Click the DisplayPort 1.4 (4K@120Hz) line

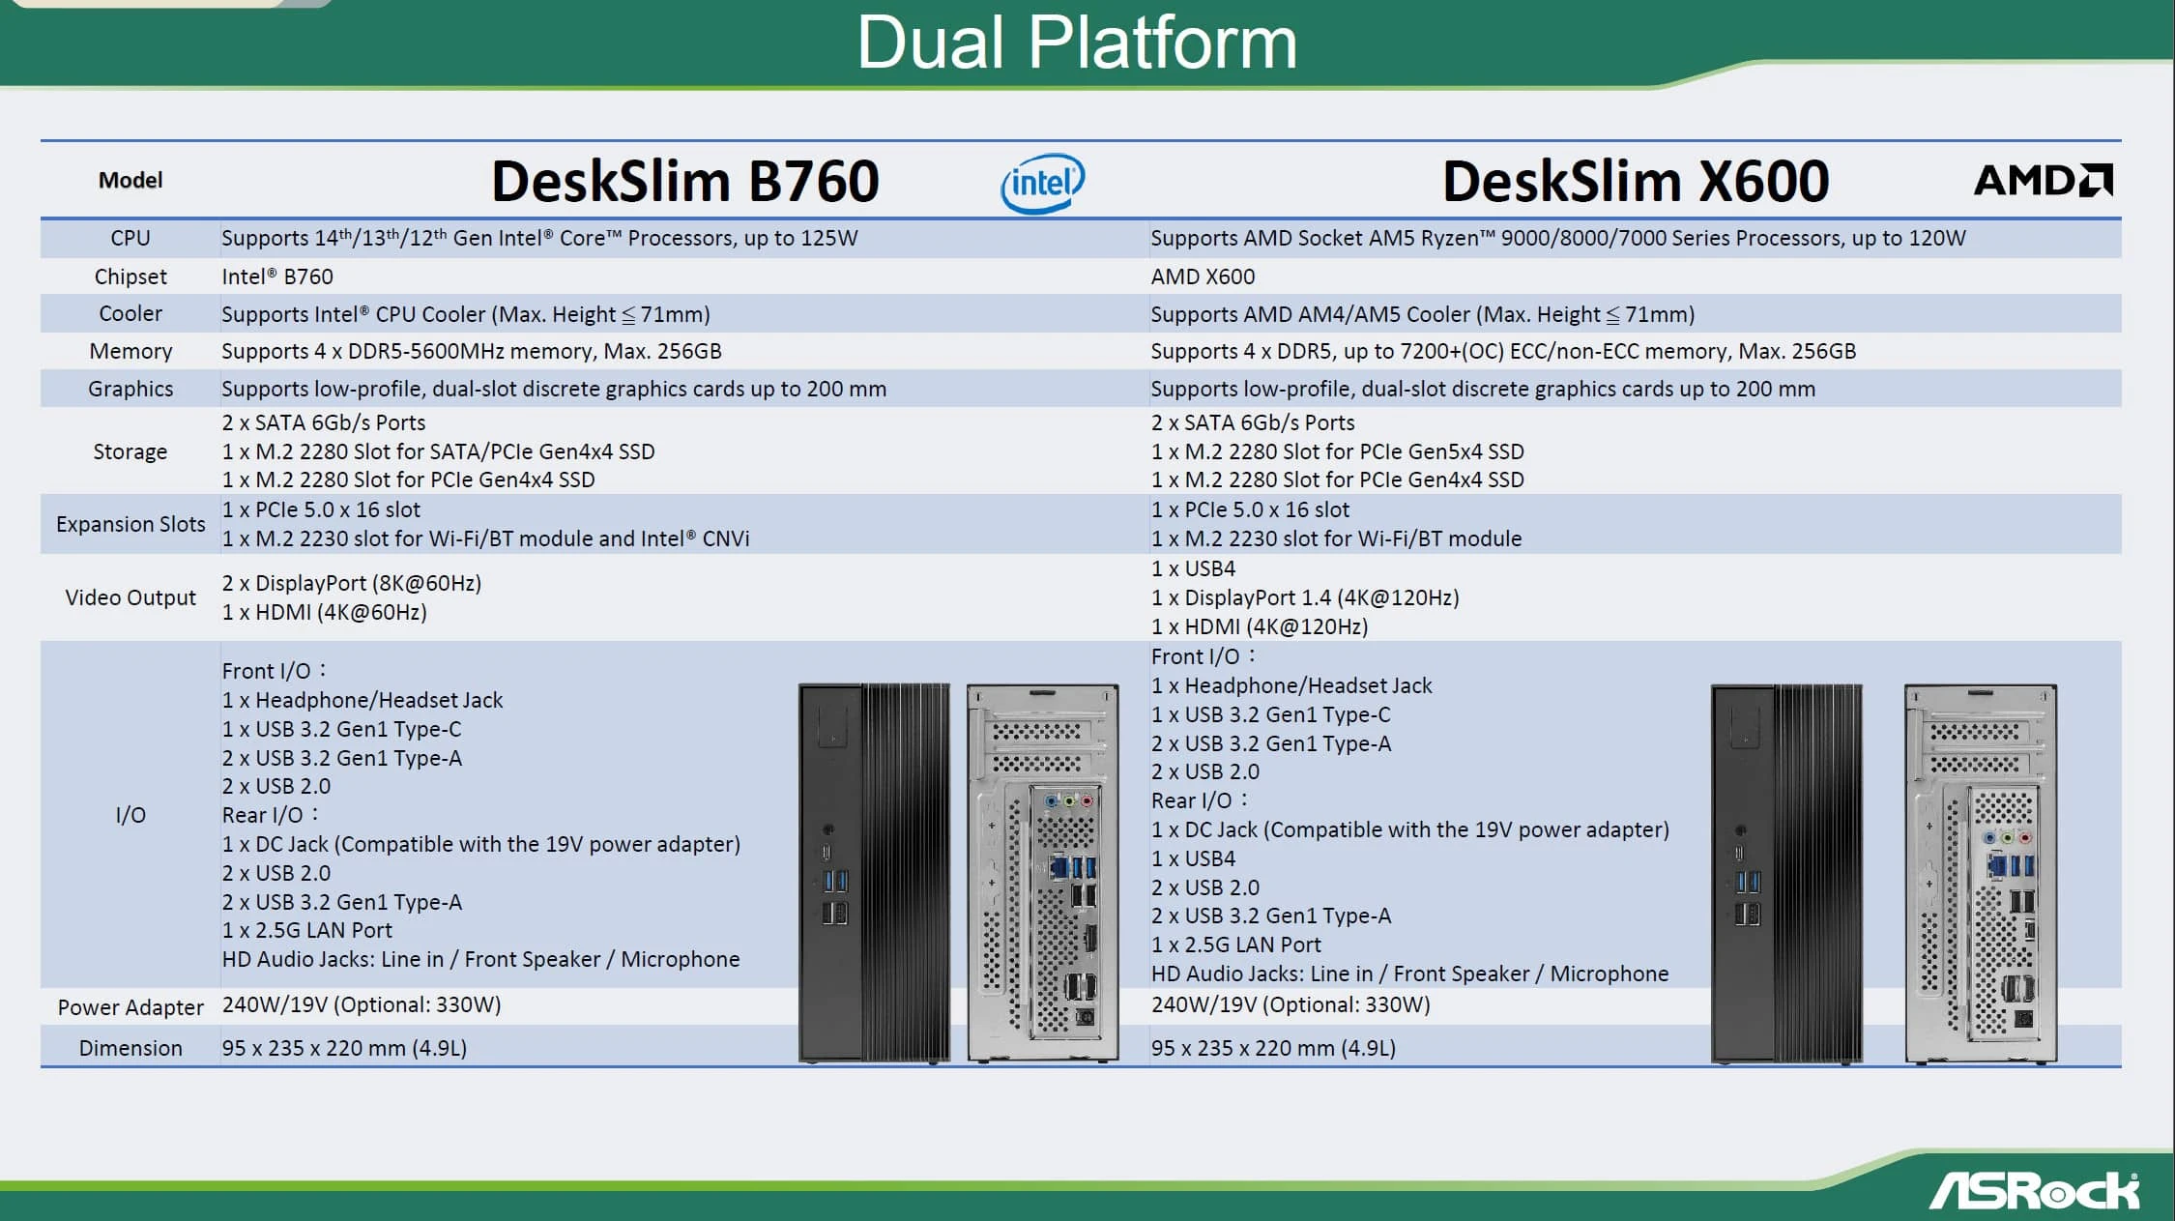(x=1305, y=597)
